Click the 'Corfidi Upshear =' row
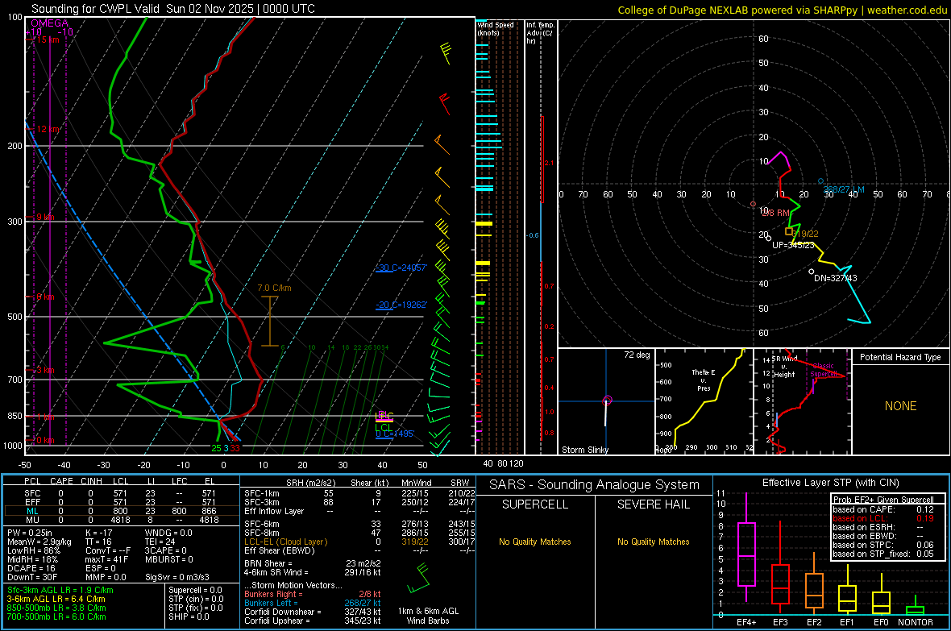The image size is (951, 631). pos(313,621)
